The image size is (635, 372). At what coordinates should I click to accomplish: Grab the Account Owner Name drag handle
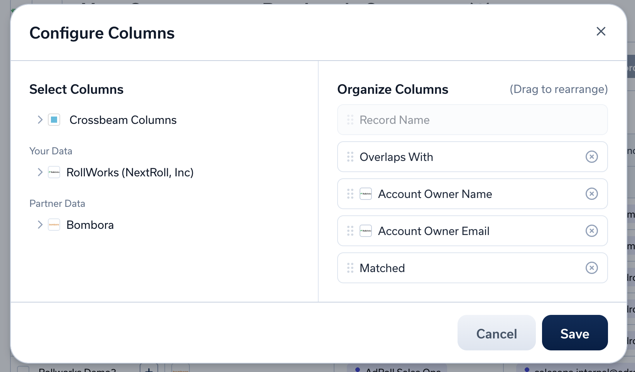tap(350, 194)
